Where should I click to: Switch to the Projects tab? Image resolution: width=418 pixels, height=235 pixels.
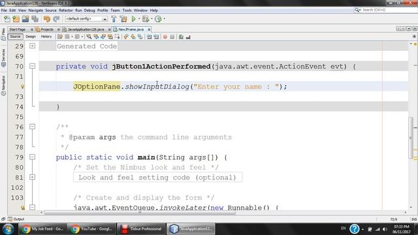click(47, 29)
